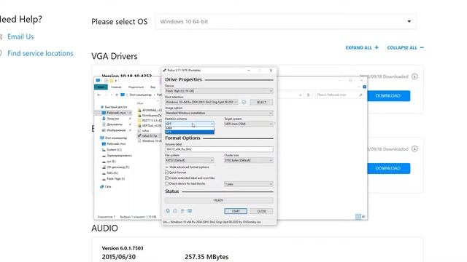Open Boot selection dropdown
The image size is (467, 262).
point(201,102)
